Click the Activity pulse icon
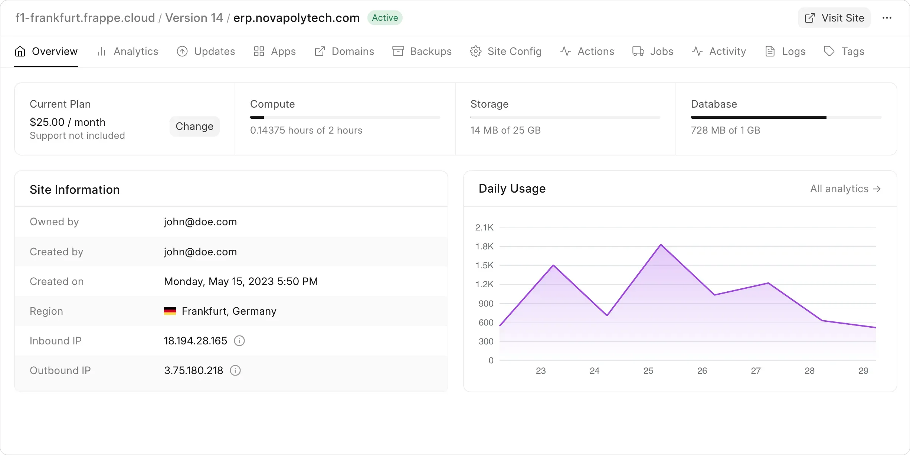The height and width of the screenshot is (455, 910). (697, 51)
